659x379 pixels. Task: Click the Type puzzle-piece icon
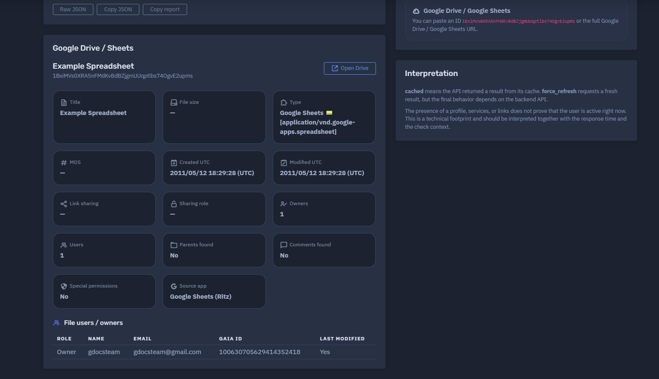[284, 103]
